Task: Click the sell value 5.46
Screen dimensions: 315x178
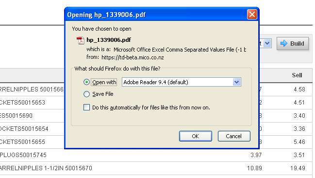Action: coord(299,142)
